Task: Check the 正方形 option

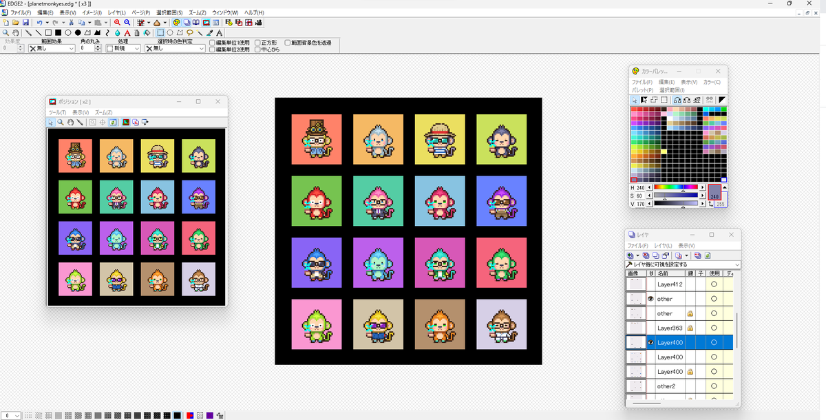Action: [257, 43]
